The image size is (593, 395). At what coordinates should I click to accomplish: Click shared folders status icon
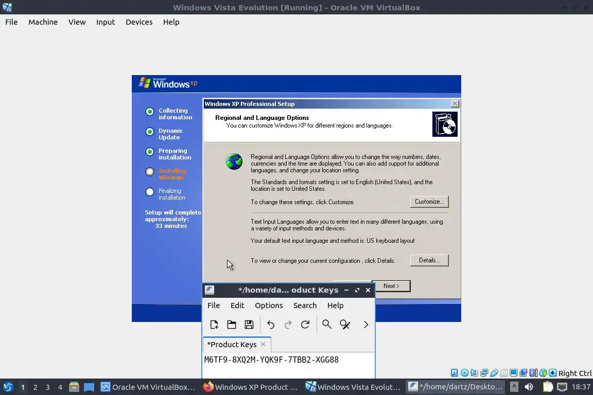pyautogui.click(x=504, y=373)
